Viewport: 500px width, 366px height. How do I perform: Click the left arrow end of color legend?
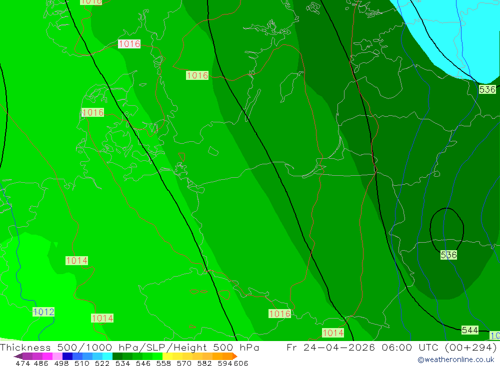18,356
